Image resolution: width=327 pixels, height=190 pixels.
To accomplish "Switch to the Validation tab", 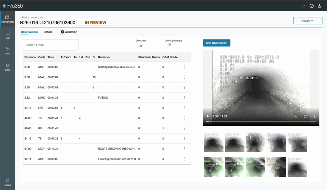I will pos(69,32).
